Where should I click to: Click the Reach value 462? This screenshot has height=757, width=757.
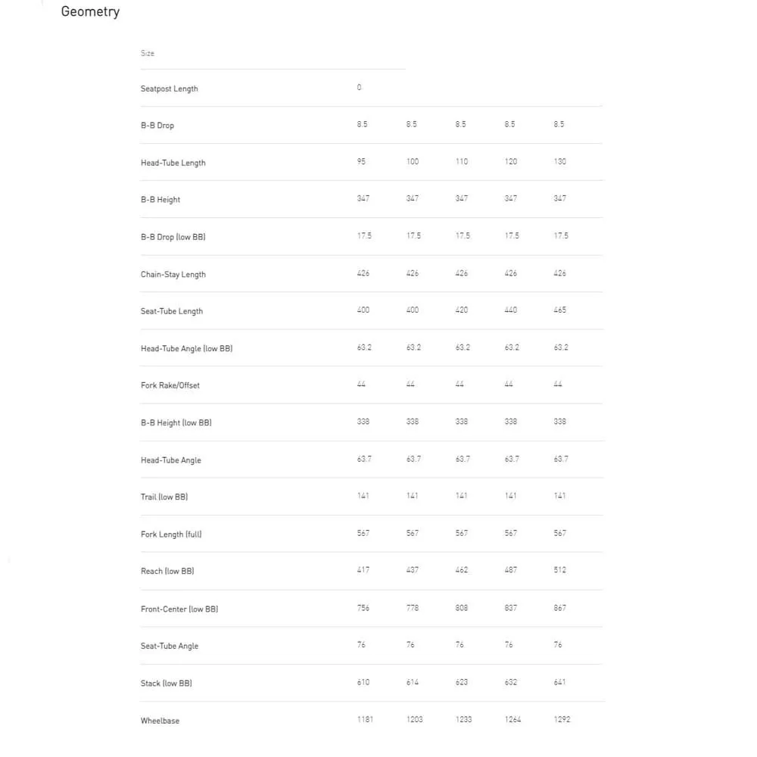pos(462,570)
